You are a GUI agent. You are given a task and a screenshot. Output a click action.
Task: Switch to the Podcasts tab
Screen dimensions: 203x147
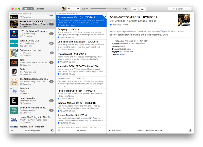[28, 9]
